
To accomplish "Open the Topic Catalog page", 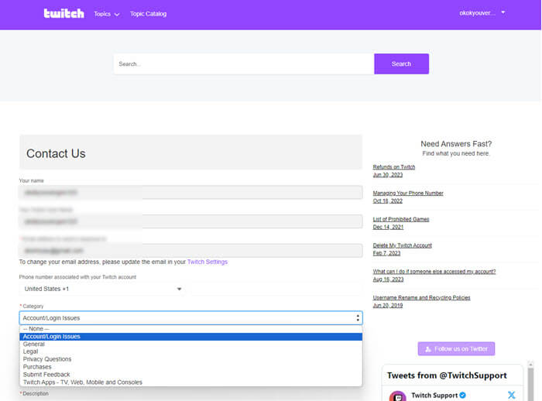I will pyautogui.click(x=148, y=14).
